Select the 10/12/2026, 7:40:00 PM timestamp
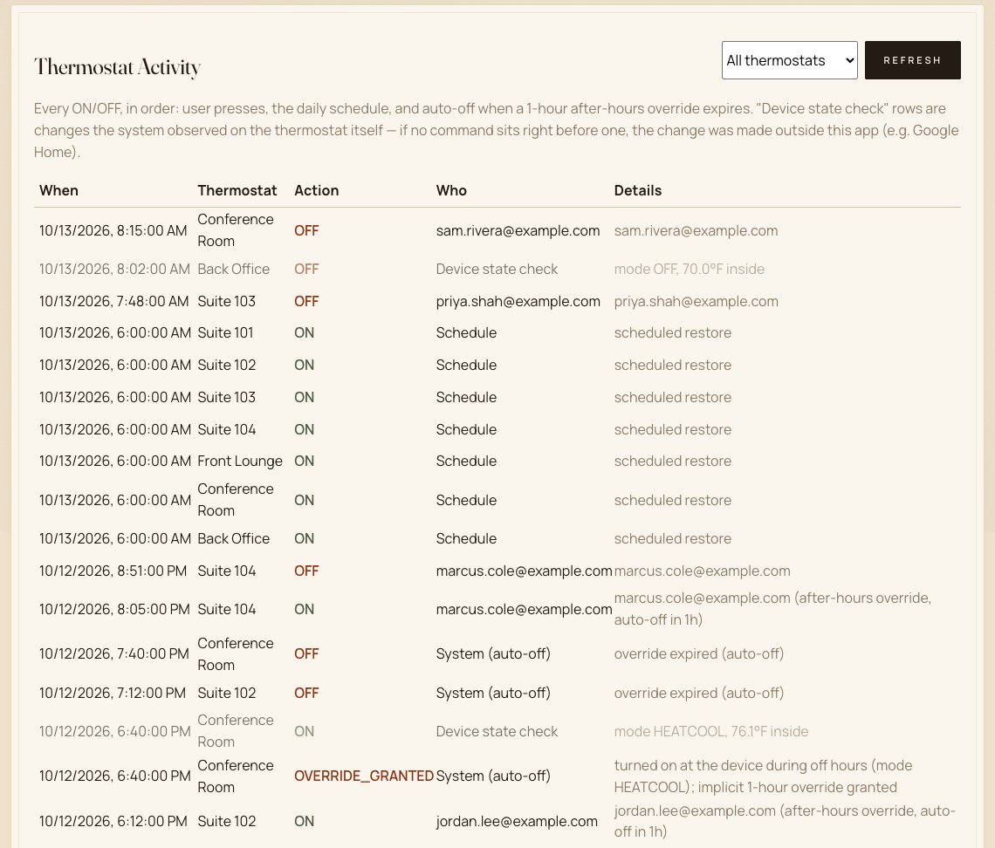Viewport: 995px width, 848px height. [x=114, y=653]
